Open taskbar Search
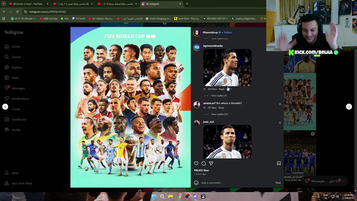This screenshot has height=201, width=357. click(162, 197)
